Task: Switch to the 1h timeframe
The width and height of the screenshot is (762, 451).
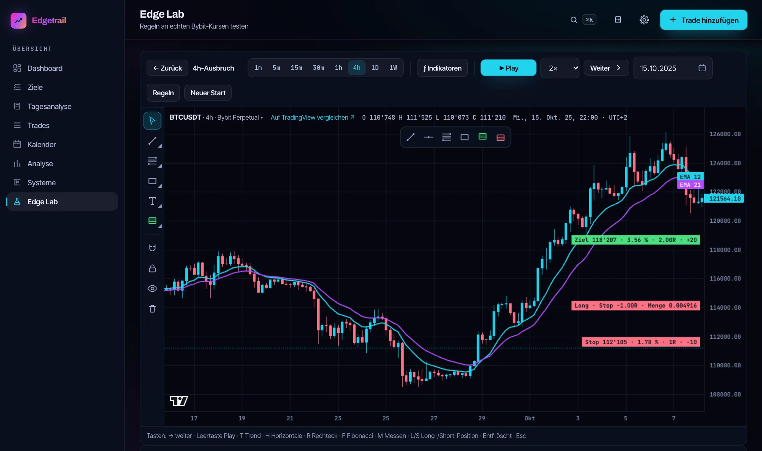Action: [x=338, y=68]
